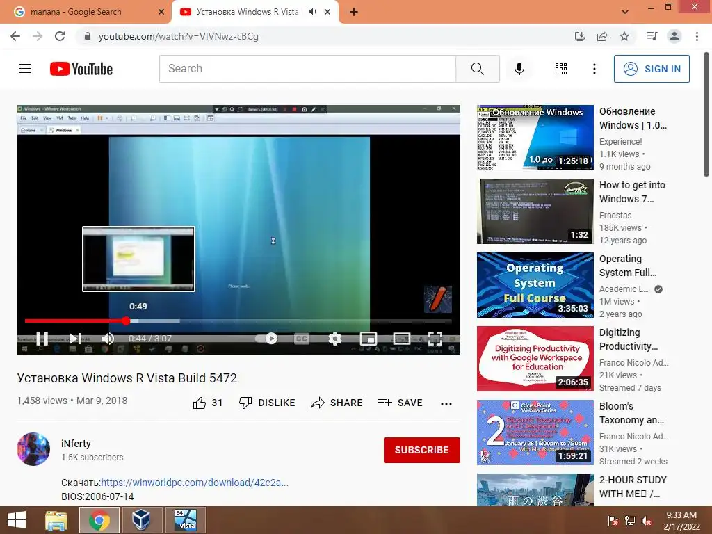Open 'How to get into Windows 7' title
Screen dimensions: 712x534
(x=632, y=192)
